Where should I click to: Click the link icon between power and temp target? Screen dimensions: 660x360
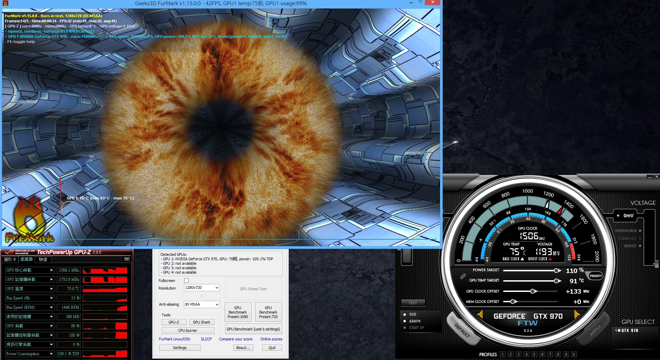coord(463,276)
